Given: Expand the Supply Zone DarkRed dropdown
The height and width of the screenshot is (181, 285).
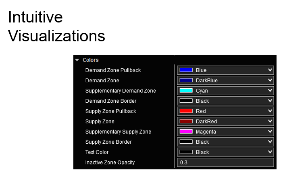Looking at the screenshot, I should coord(270,122).
